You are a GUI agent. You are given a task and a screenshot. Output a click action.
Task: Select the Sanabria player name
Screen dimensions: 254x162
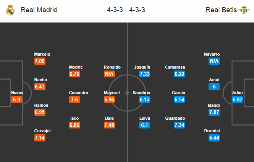pos(141,93)
